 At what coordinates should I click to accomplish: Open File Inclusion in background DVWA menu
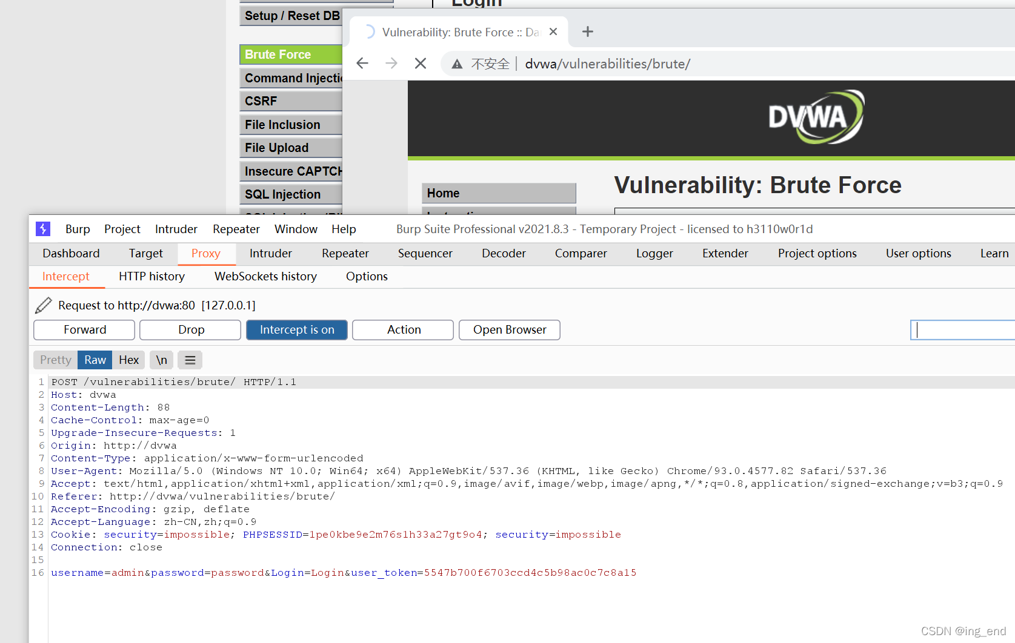[291, 125]
